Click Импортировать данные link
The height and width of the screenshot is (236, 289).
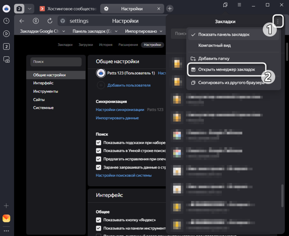click(x=117, y=118)
